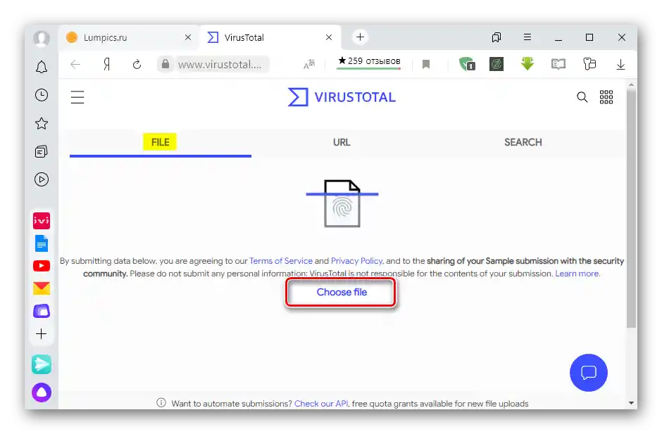The height and width of the screenshot is (441, 662).
Task: Open the ivi app in the sidebar
Action: (42, 221)
